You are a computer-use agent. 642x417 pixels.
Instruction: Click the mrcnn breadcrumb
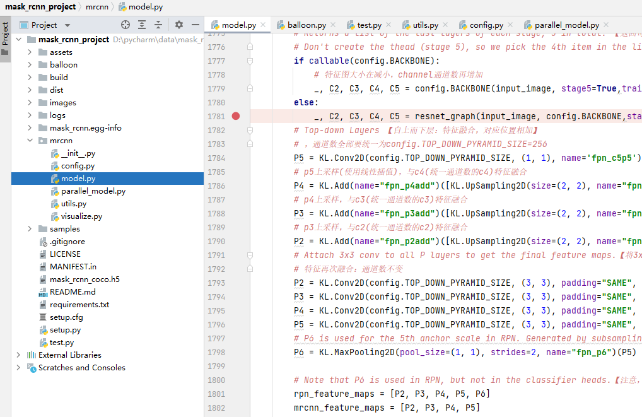coord(97,7)
